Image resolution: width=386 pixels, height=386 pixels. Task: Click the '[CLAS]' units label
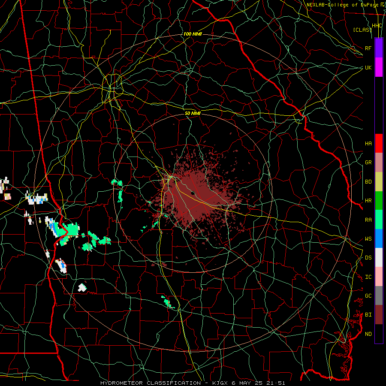[x=362, y=30]
